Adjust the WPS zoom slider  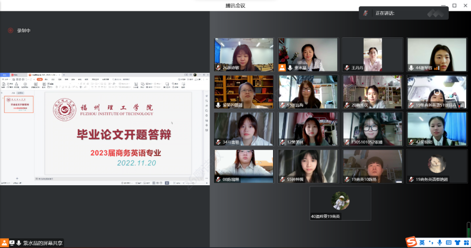[193, 183]
